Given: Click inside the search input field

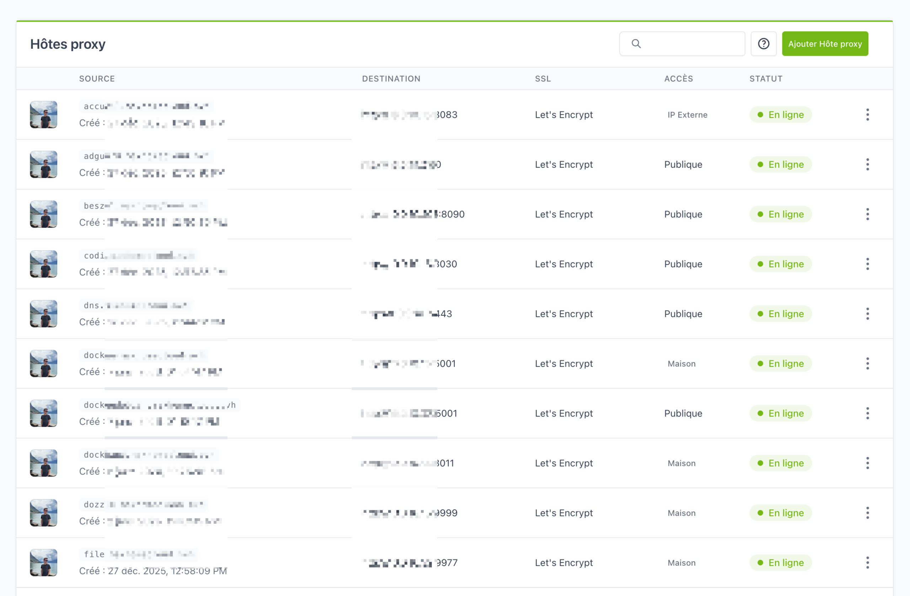Looking at the screenshot, I should coord(688,43).
